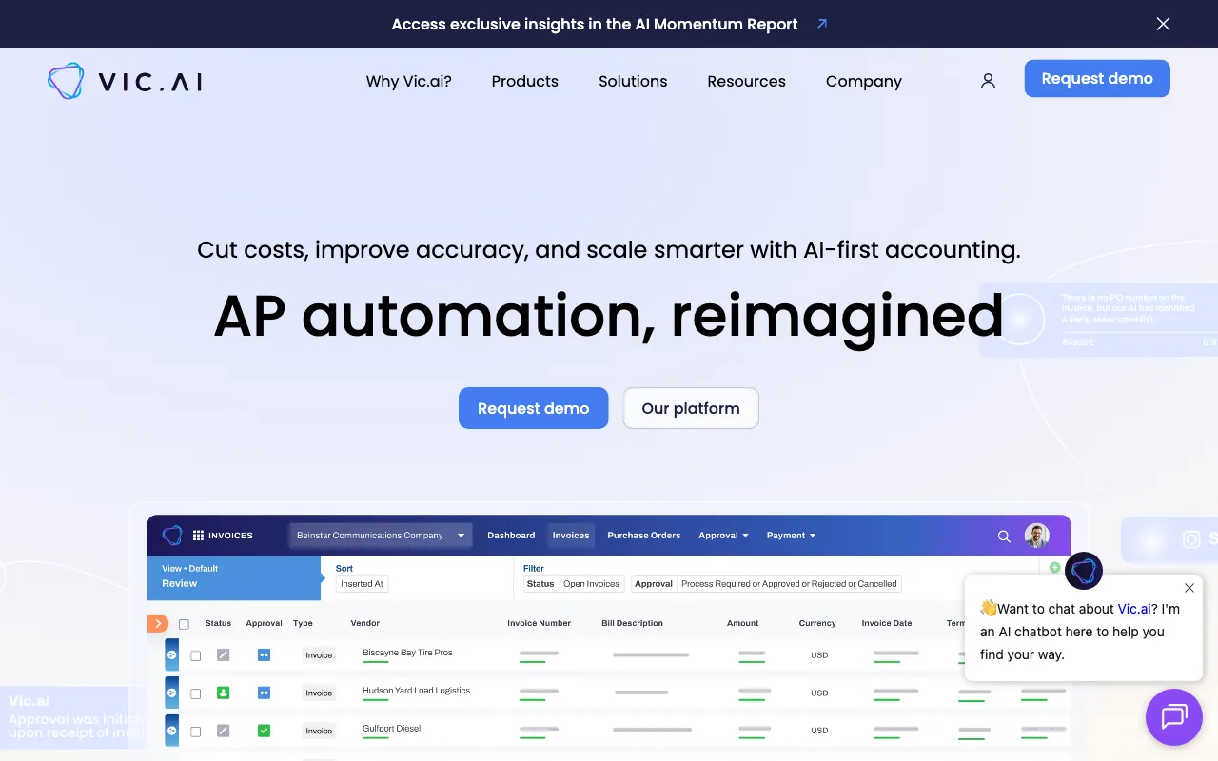Click the blue row icon for Hudson Yard Load Logistics

click(172, 693)
